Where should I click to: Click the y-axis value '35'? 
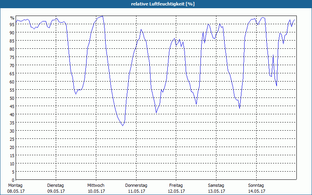[12, 122]
